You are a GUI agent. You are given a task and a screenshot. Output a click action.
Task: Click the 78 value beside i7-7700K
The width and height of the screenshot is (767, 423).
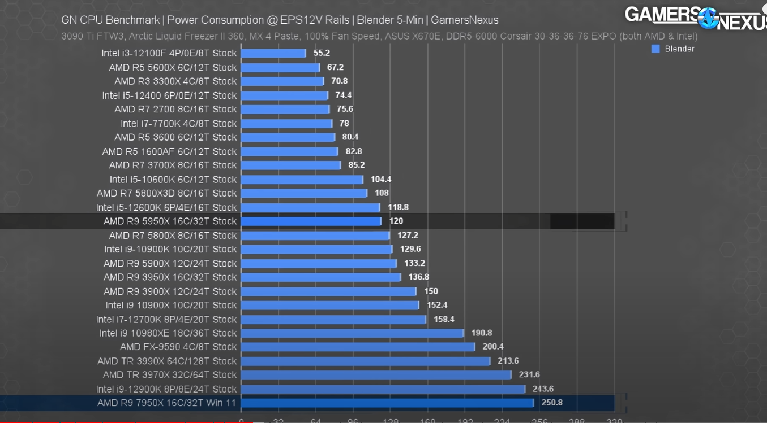click(x=344, y=123)
